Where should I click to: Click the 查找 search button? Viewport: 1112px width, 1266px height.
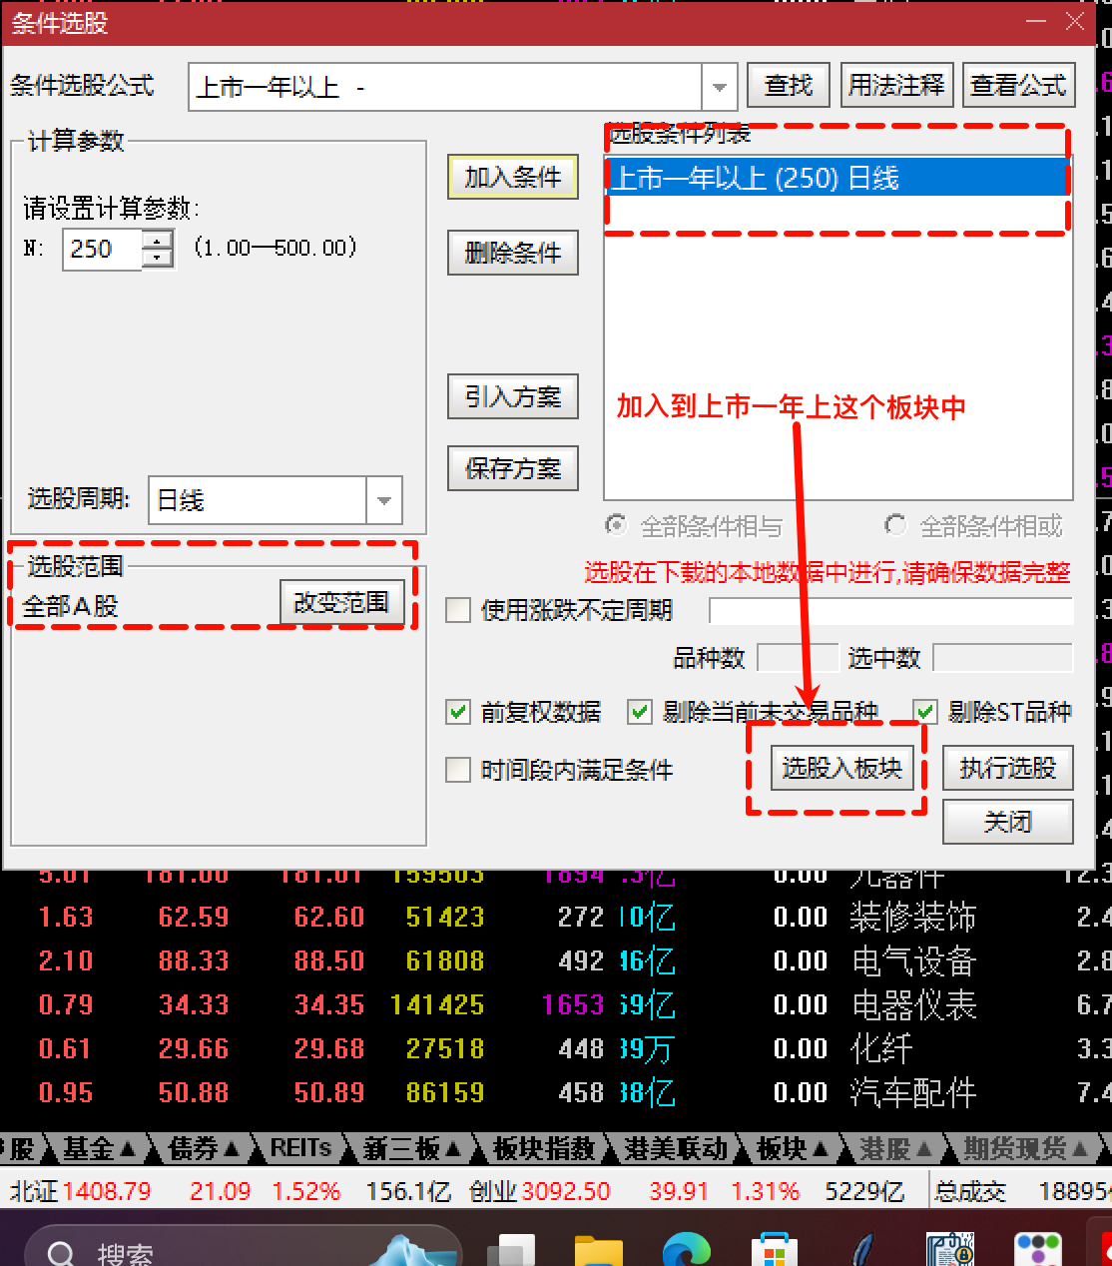tap(788, 85)
